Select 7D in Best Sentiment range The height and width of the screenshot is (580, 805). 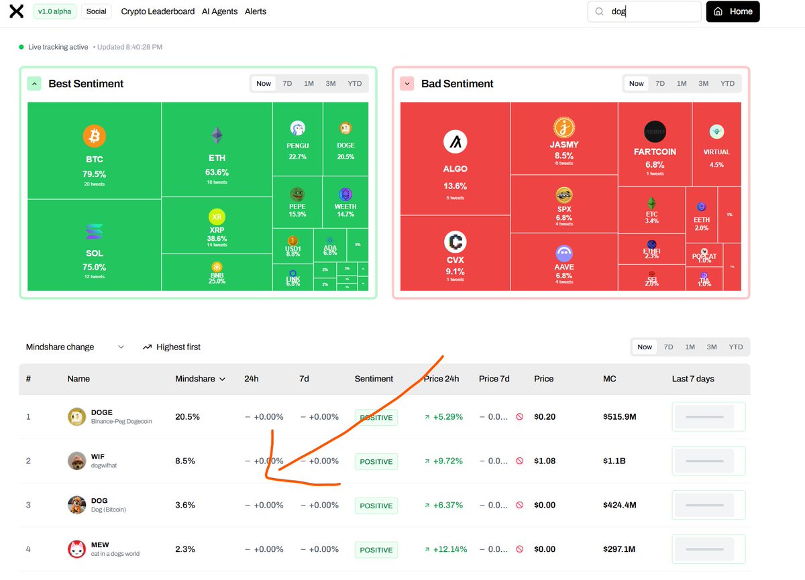tap(287, 84)
